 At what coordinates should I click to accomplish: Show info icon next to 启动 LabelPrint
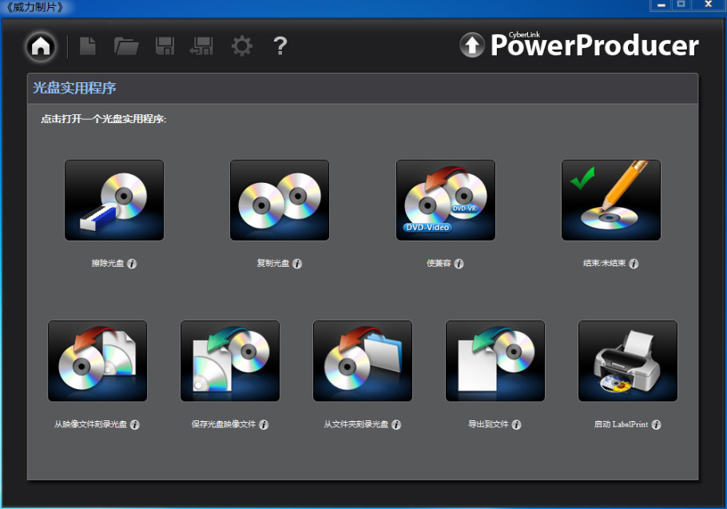click(x=656, y=424)
